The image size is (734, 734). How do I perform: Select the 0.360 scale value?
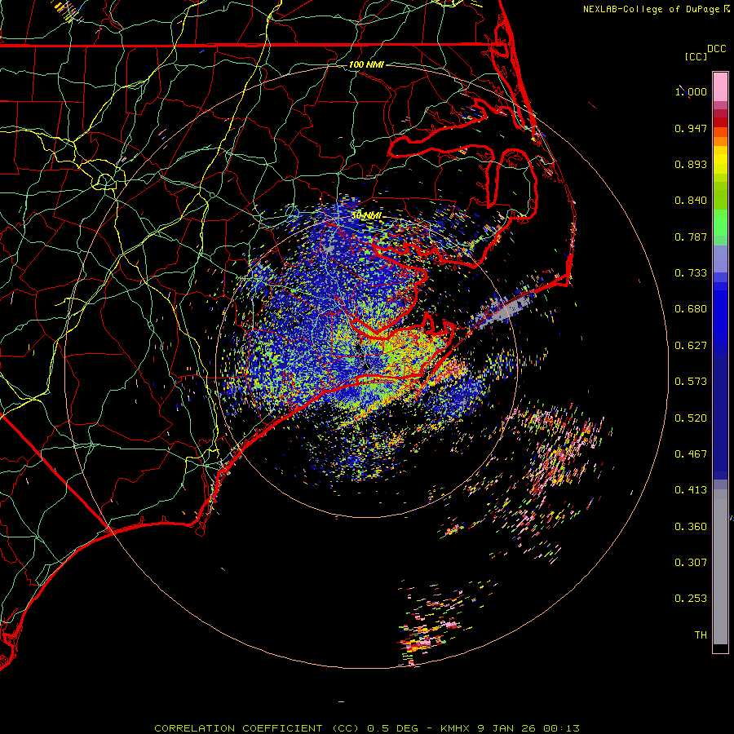click(x=691, y=527)
